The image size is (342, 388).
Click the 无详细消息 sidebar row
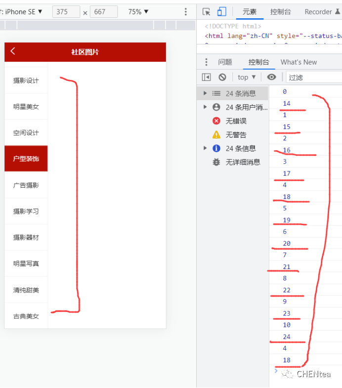point(233,162)
